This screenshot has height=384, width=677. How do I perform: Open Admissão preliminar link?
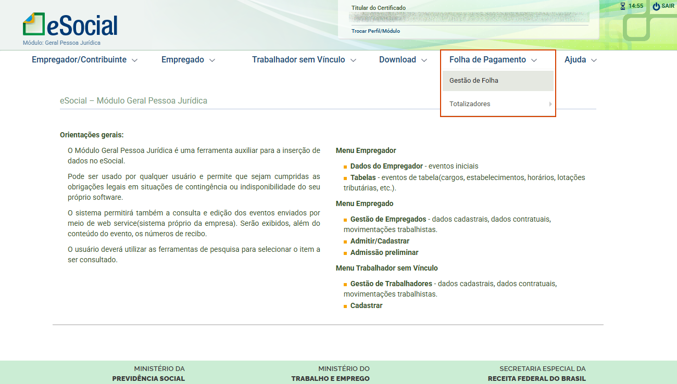(x=384, y=253)
